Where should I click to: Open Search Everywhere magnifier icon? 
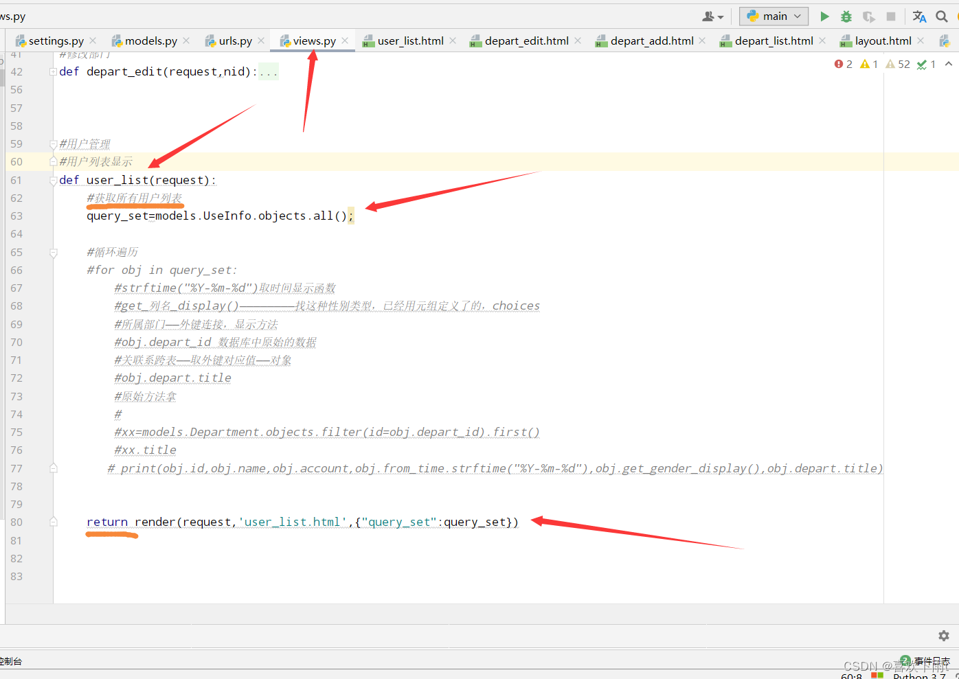click(942, 16)
